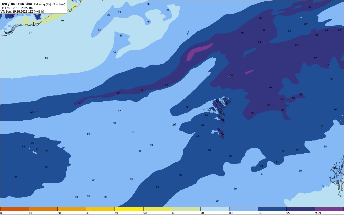Viewport: 344px width, 215px height.
Task: Click the 80–90 light blue legend swatch
Action: [x=243, y=209]
